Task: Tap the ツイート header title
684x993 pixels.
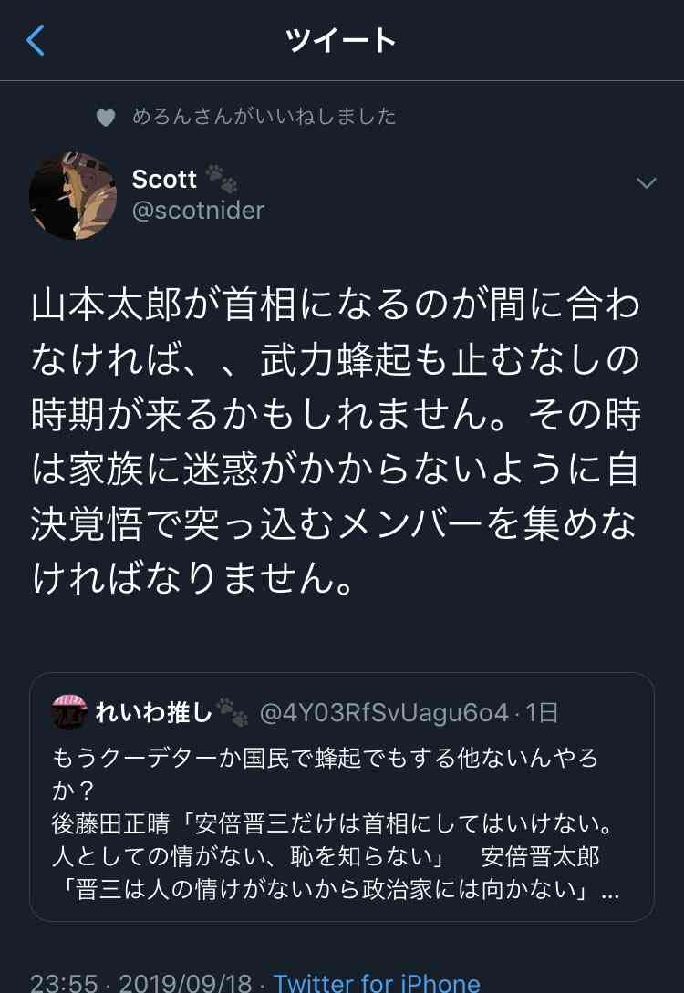Action: (341, 40)
